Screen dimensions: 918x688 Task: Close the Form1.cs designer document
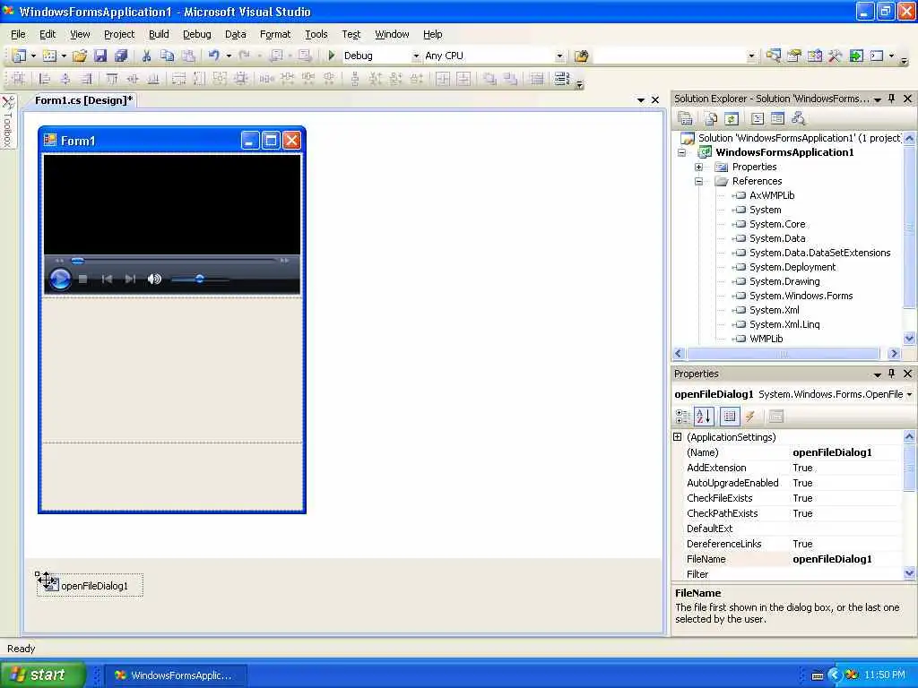pos(655,100)
